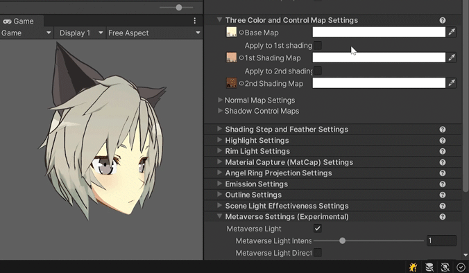This screenshot has width=469, height=273.
Task: Click the slider knob above the Game tab
Action: point(179,8)
